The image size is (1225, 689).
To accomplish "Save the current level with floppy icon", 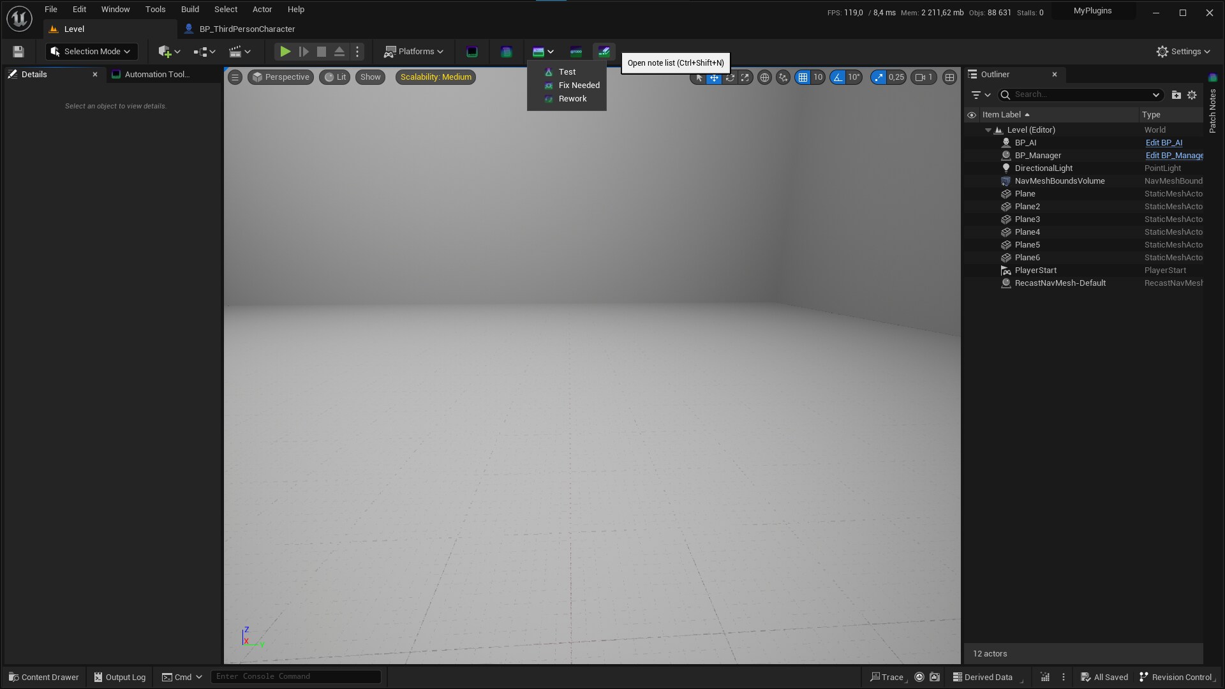I will 19,52.
